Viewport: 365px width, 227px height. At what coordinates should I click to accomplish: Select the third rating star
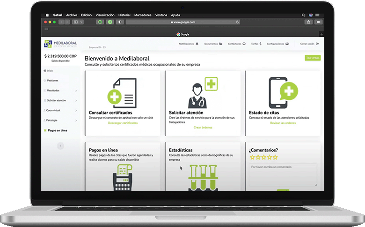pos(263,157)
